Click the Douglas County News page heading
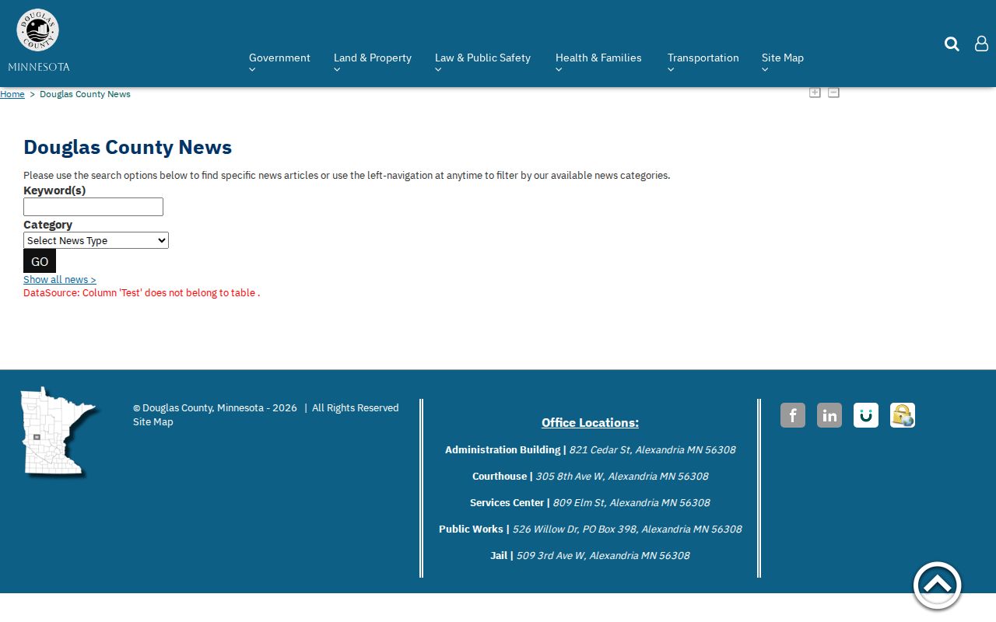This screenshot has height=622, width=996. click(128, 147)
